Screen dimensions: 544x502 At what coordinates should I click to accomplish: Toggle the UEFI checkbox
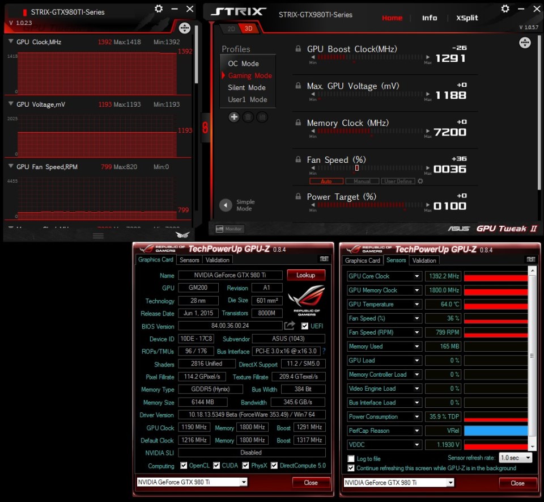coord(305,326)
